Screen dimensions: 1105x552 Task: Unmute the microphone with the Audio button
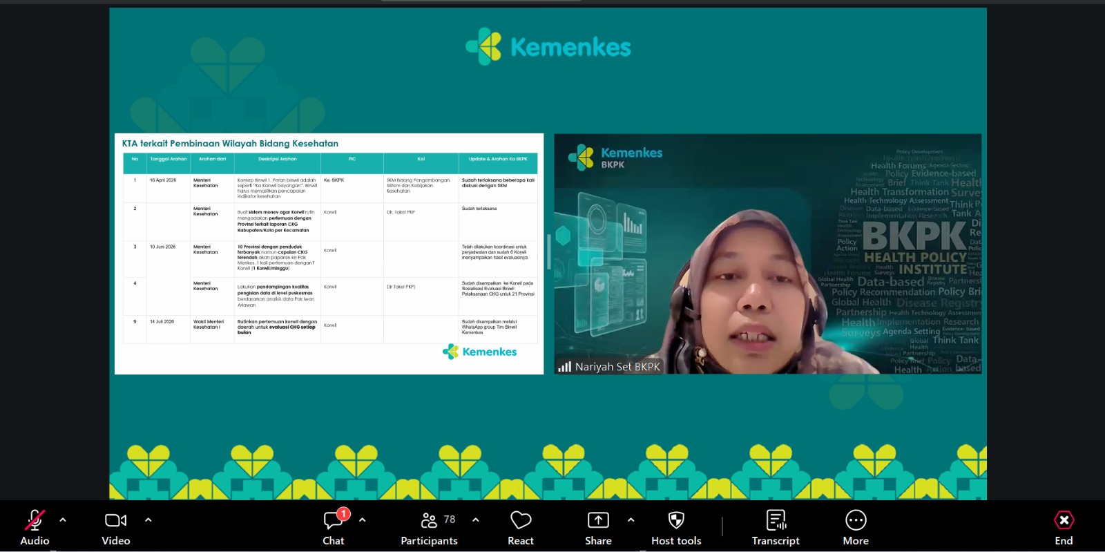[35, 527]
